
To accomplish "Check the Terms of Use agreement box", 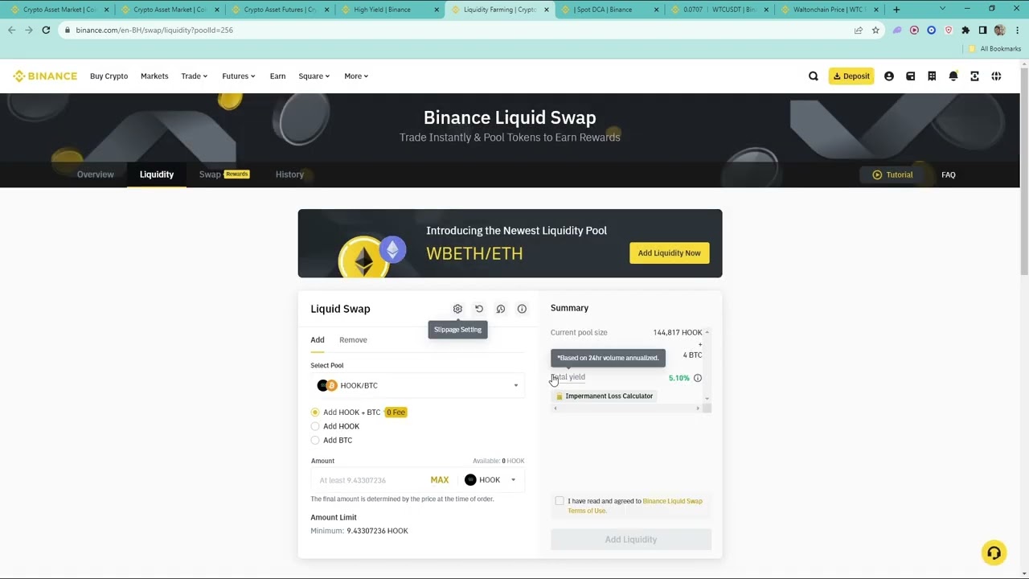I will pyautogui.click(x=560, y=501).
